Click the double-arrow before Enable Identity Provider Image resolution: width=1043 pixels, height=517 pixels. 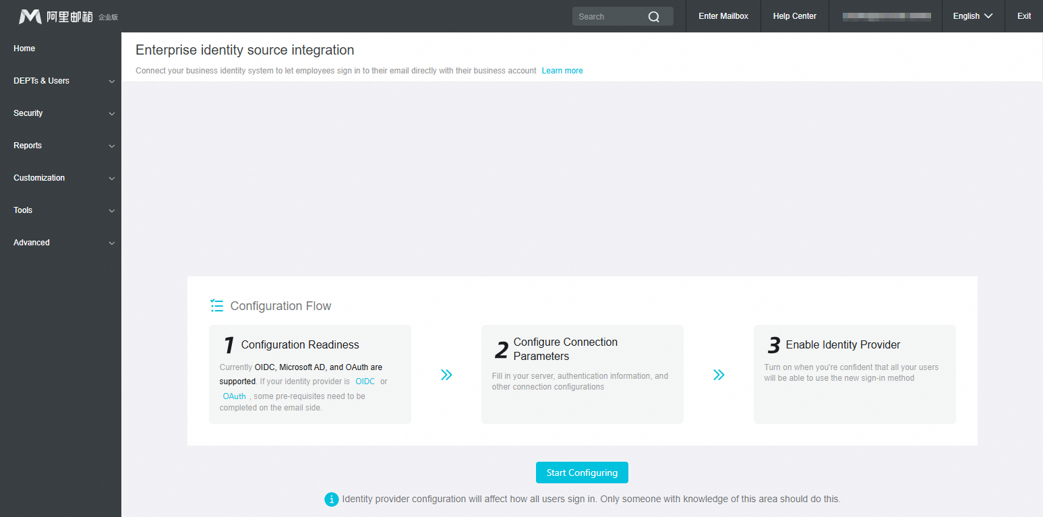[719, 375]
